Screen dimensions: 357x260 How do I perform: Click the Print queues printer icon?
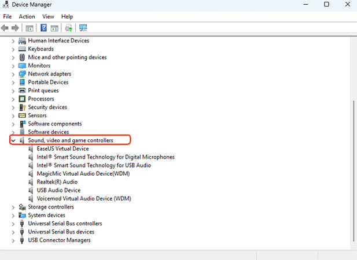tap(22, 91)
